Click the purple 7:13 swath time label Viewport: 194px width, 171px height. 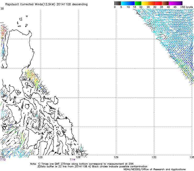[x=3, y=160]
